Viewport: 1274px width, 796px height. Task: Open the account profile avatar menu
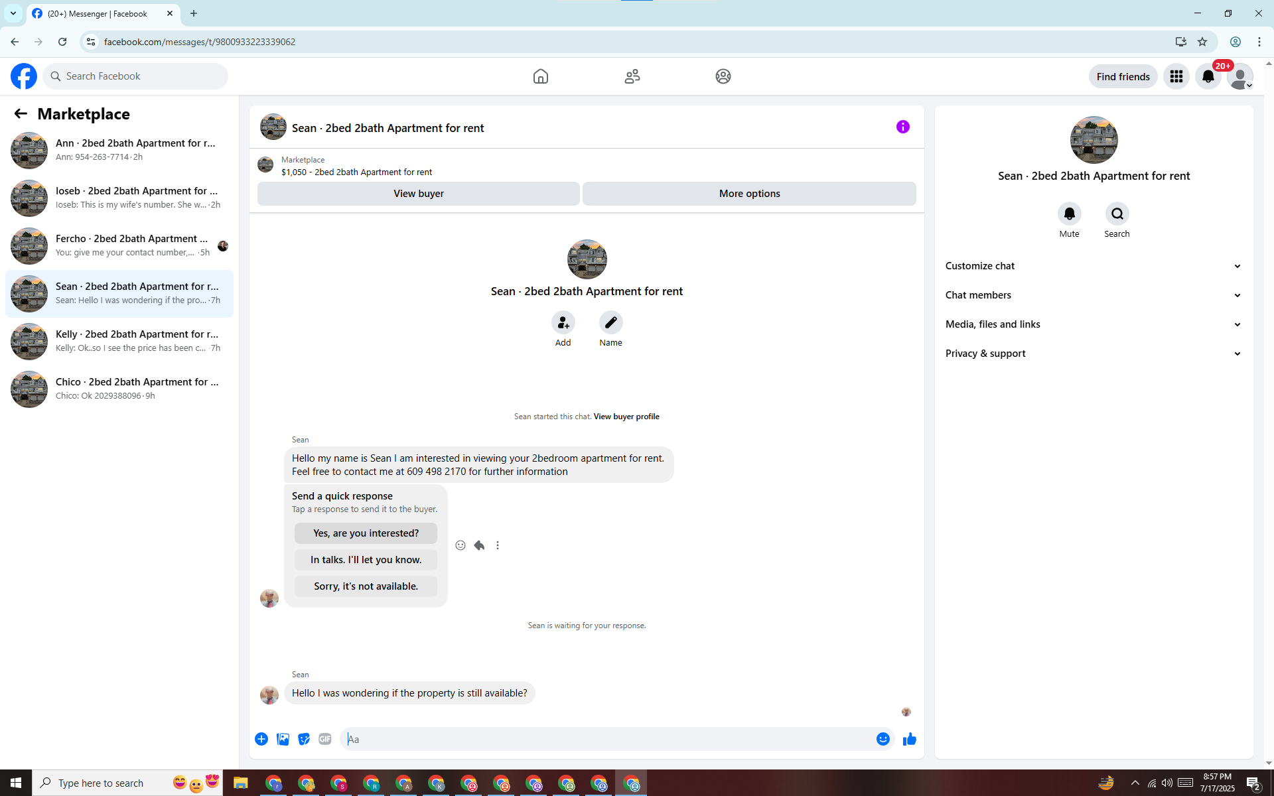[1240, 76]
